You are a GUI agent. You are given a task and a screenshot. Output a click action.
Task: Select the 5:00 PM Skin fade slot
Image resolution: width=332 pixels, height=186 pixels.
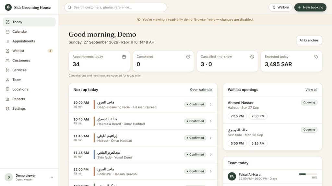point(237,143)
